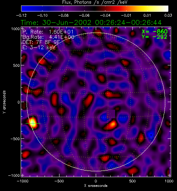
Task: Click the DET: 7F 8F 9F label
Action: click(x=41, y=42)
